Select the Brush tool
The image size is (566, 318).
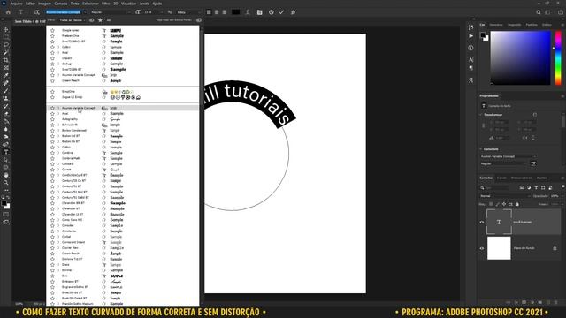6,91
